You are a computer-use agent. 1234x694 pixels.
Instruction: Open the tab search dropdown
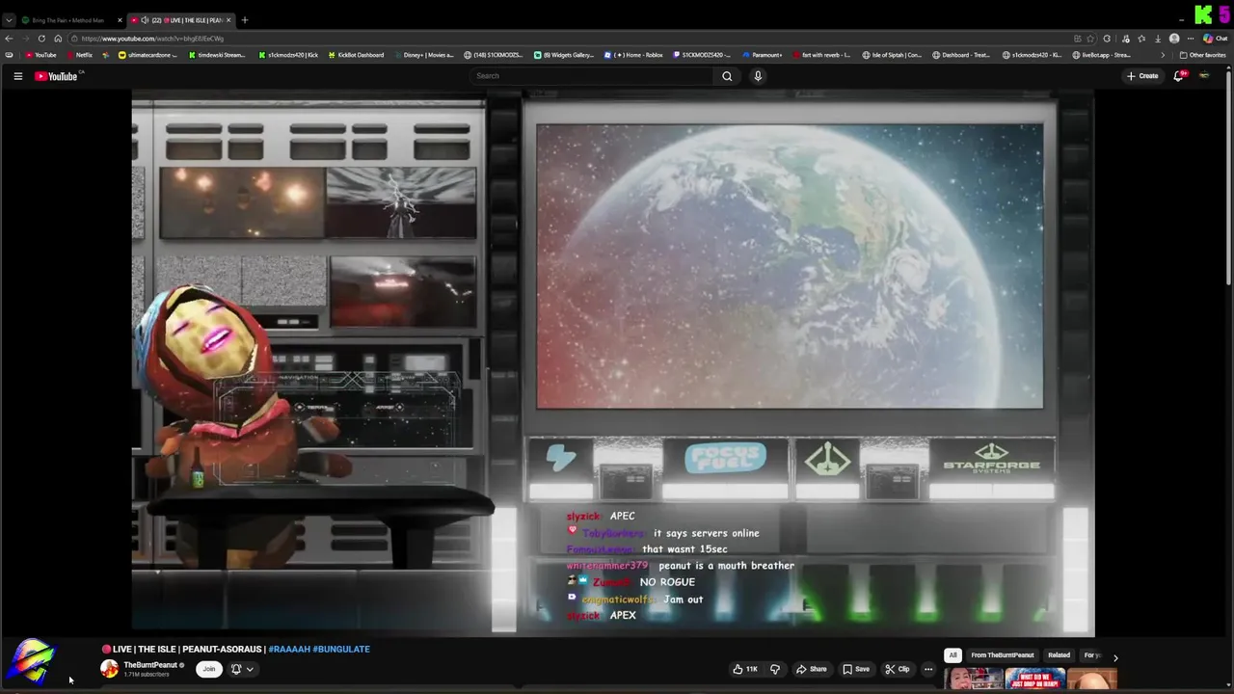coord(9,20)
